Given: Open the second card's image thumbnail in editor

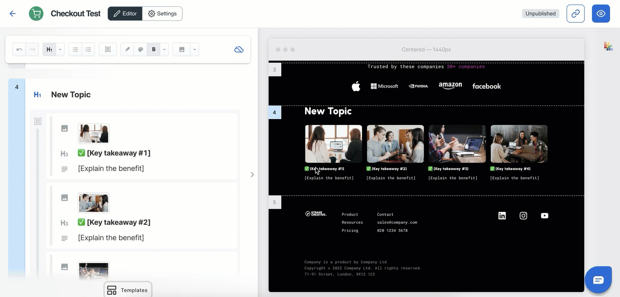Looking at the screenshot, I should [x=94, y=203].
